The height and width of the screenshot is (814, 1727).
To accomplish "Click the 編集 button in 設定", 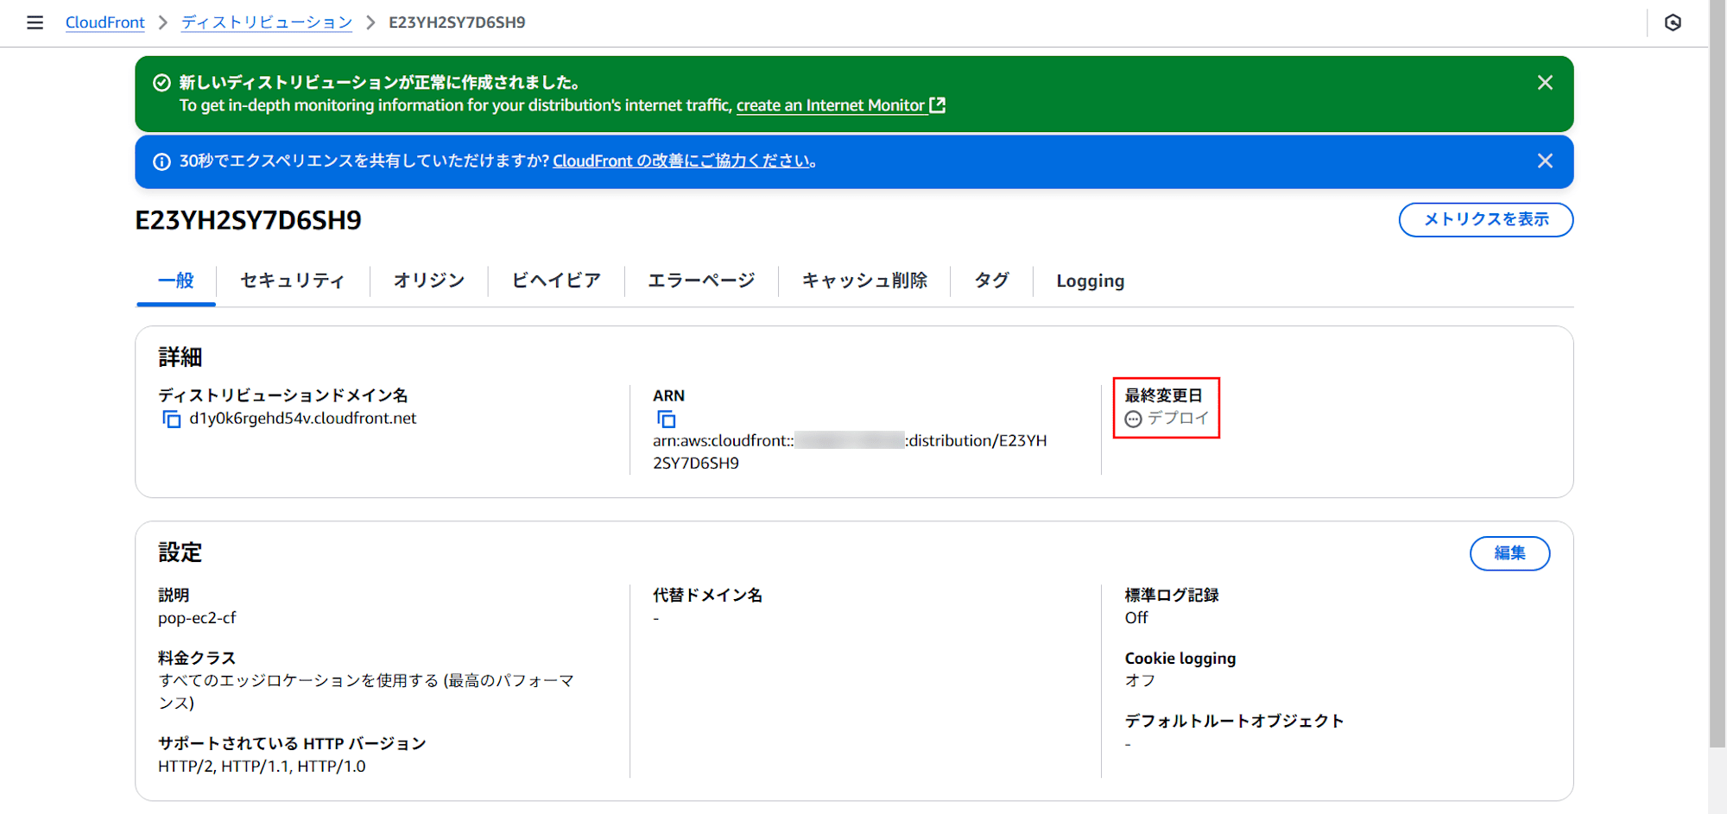I will (x=1510, y=553).
